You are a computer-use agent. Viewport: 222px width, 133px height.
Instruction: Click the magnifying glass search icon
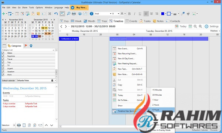[68, 14]
